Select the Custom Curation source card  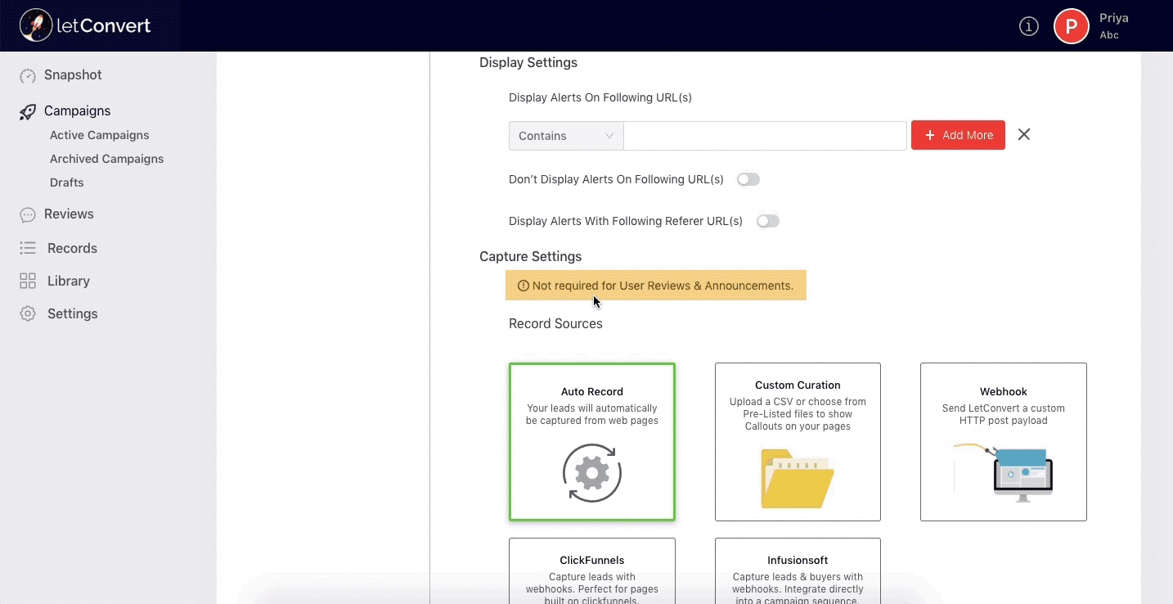click(x=798, y=442)
